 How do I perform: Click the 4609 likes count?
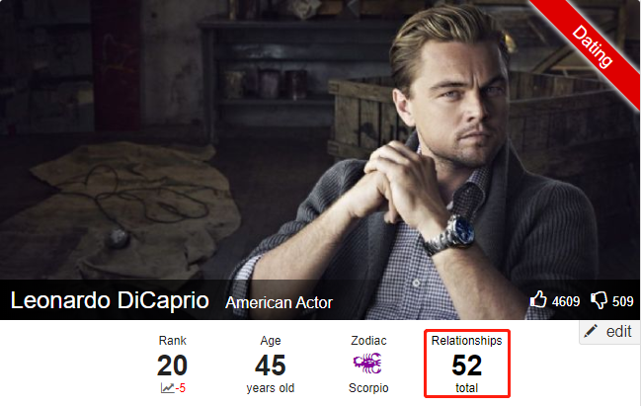pyautogui.click(x=566, y=301)
